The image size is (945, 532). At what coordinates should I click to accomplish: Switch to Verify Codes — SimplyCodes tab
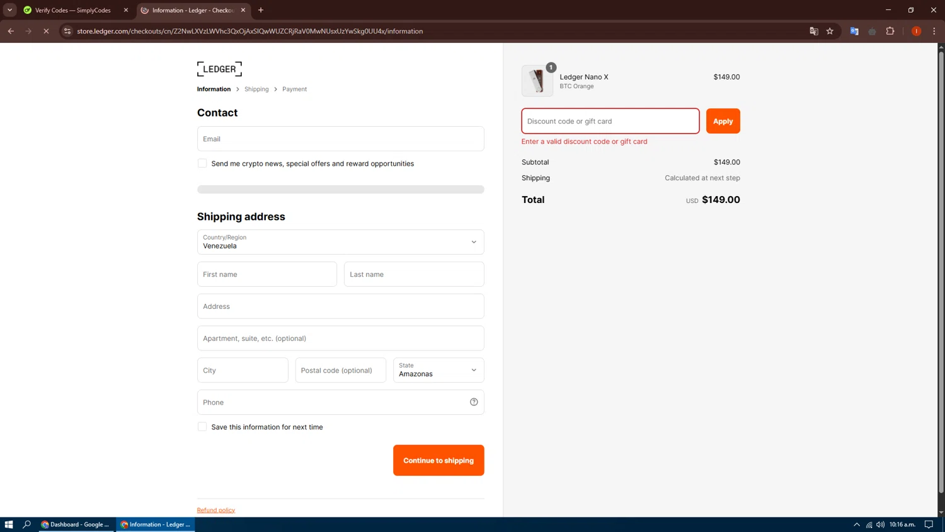point(72,10)
